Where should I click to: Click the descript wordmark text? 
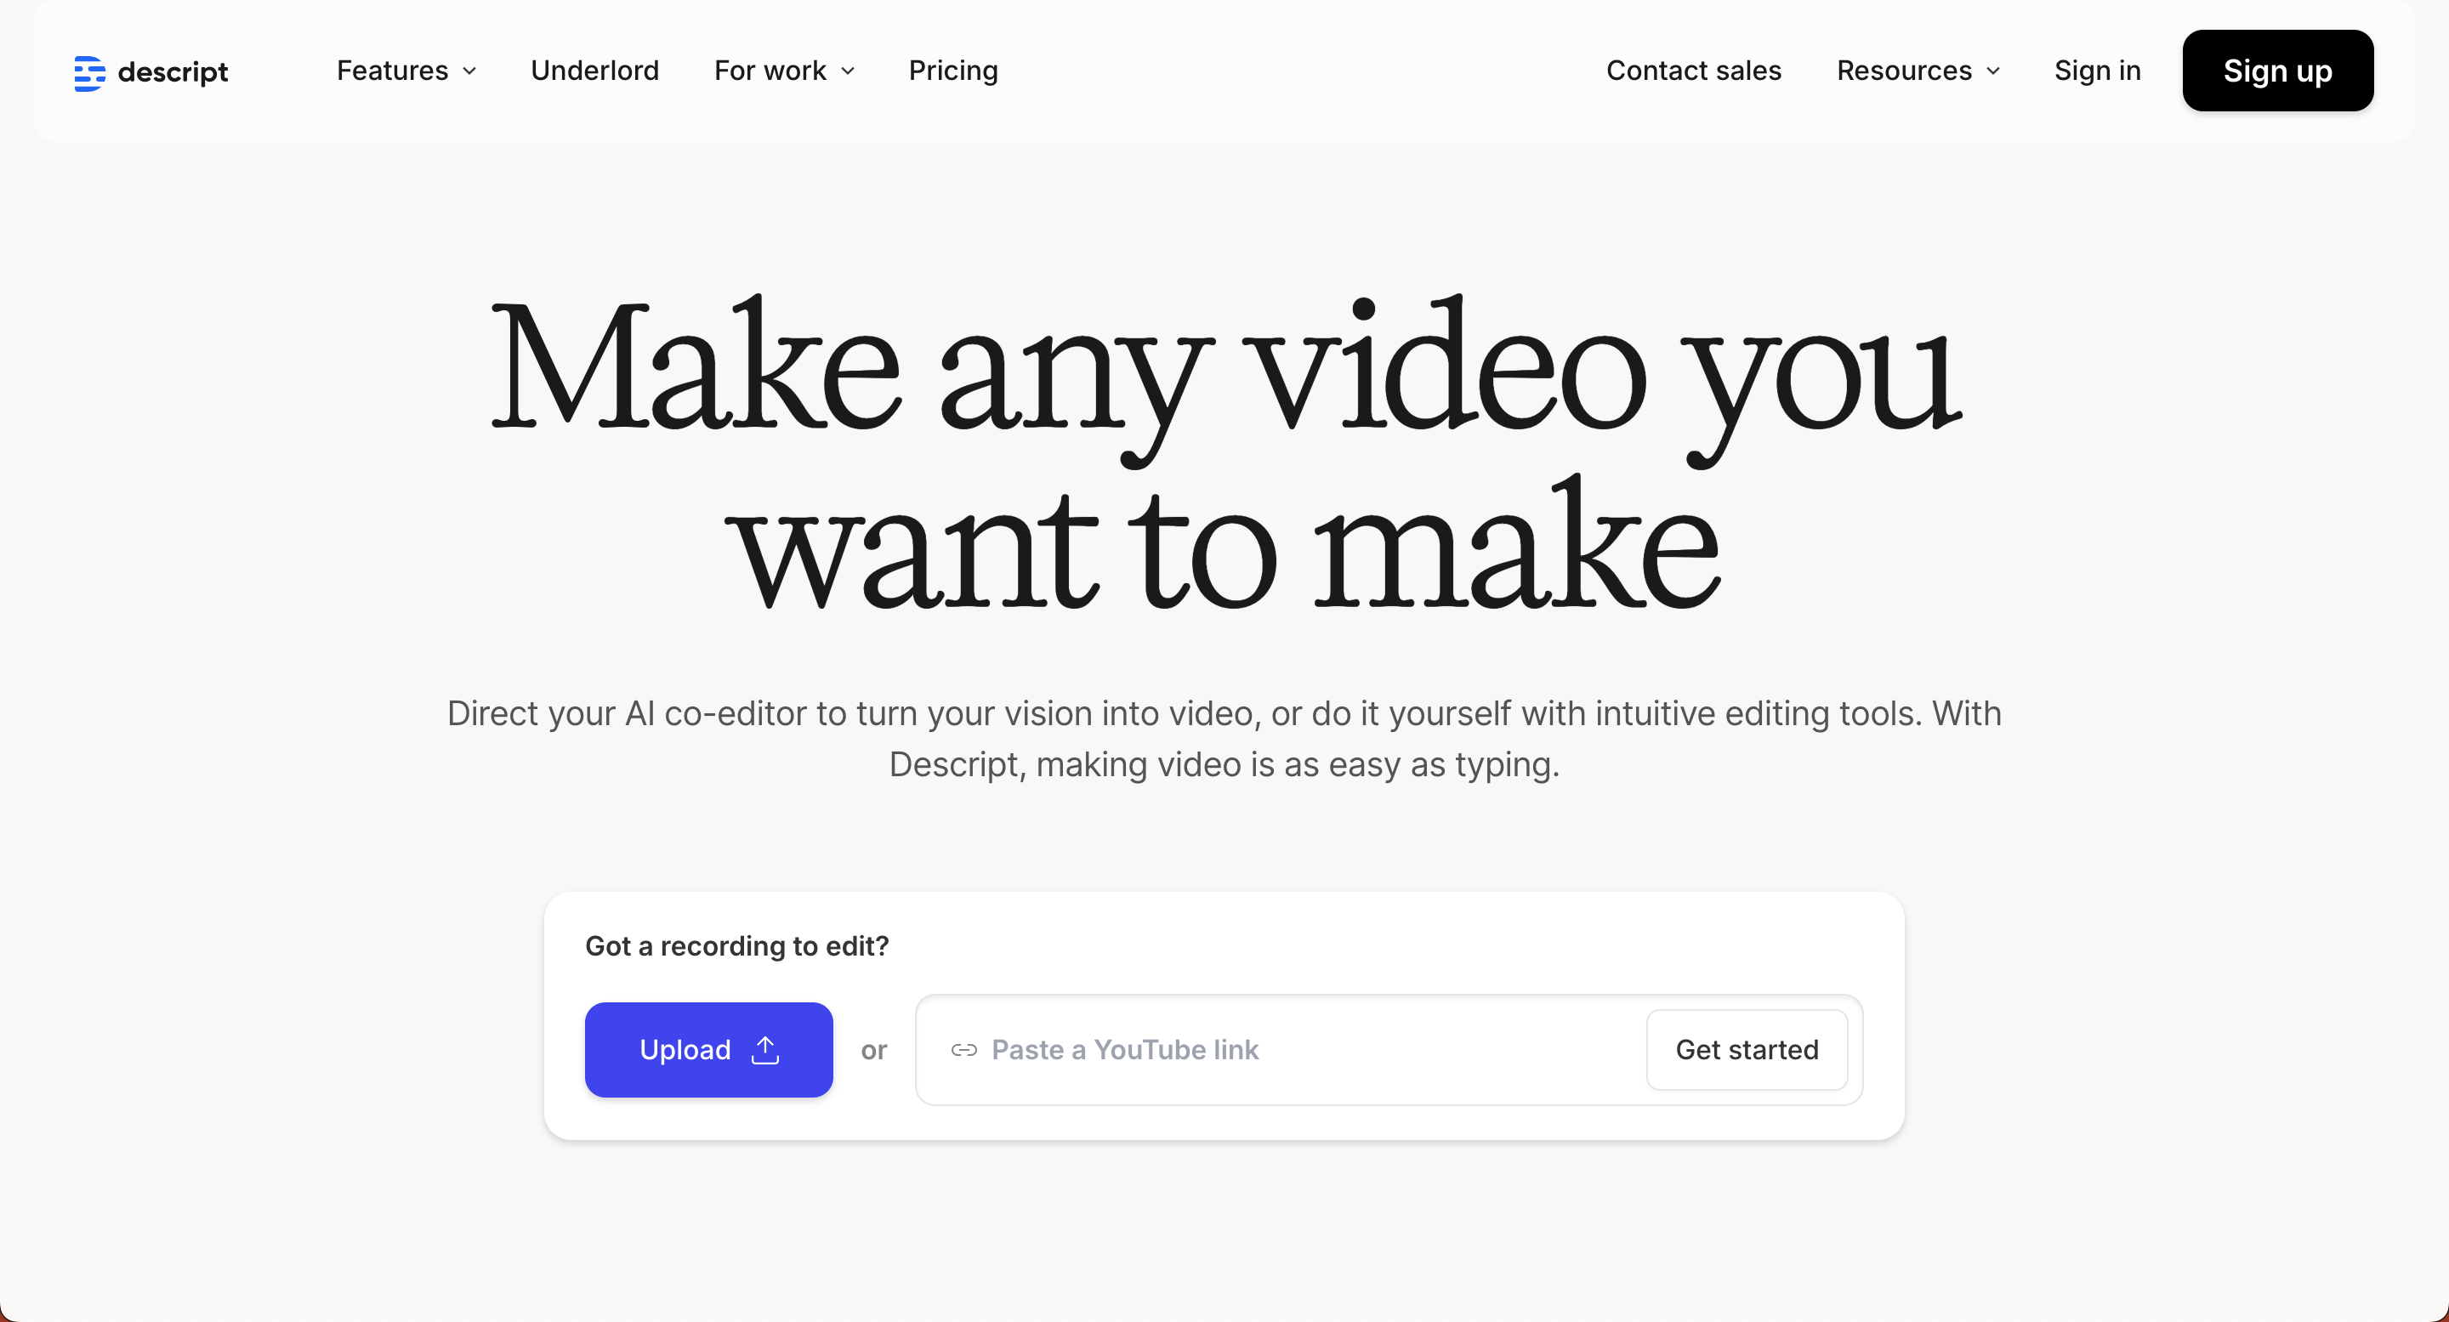(x=173, y=73)
